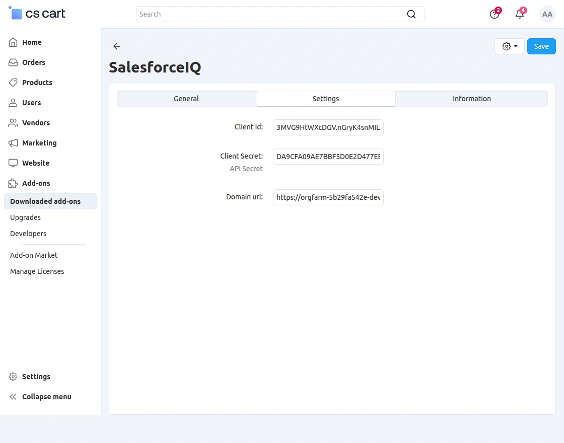Switch to the Information tab

[x=471, y=99]
